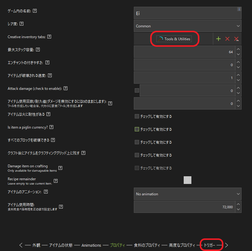252x251 pixels.
Task: Click the Recipe remainder item slot
Action: (187, 180)
